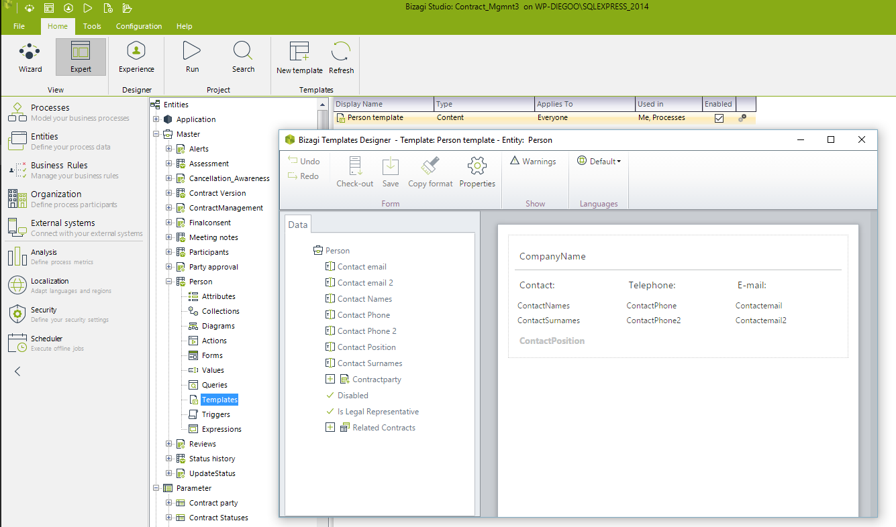Select the Copy format brush
The image size is (896, 527).
[x=430, y=172]
